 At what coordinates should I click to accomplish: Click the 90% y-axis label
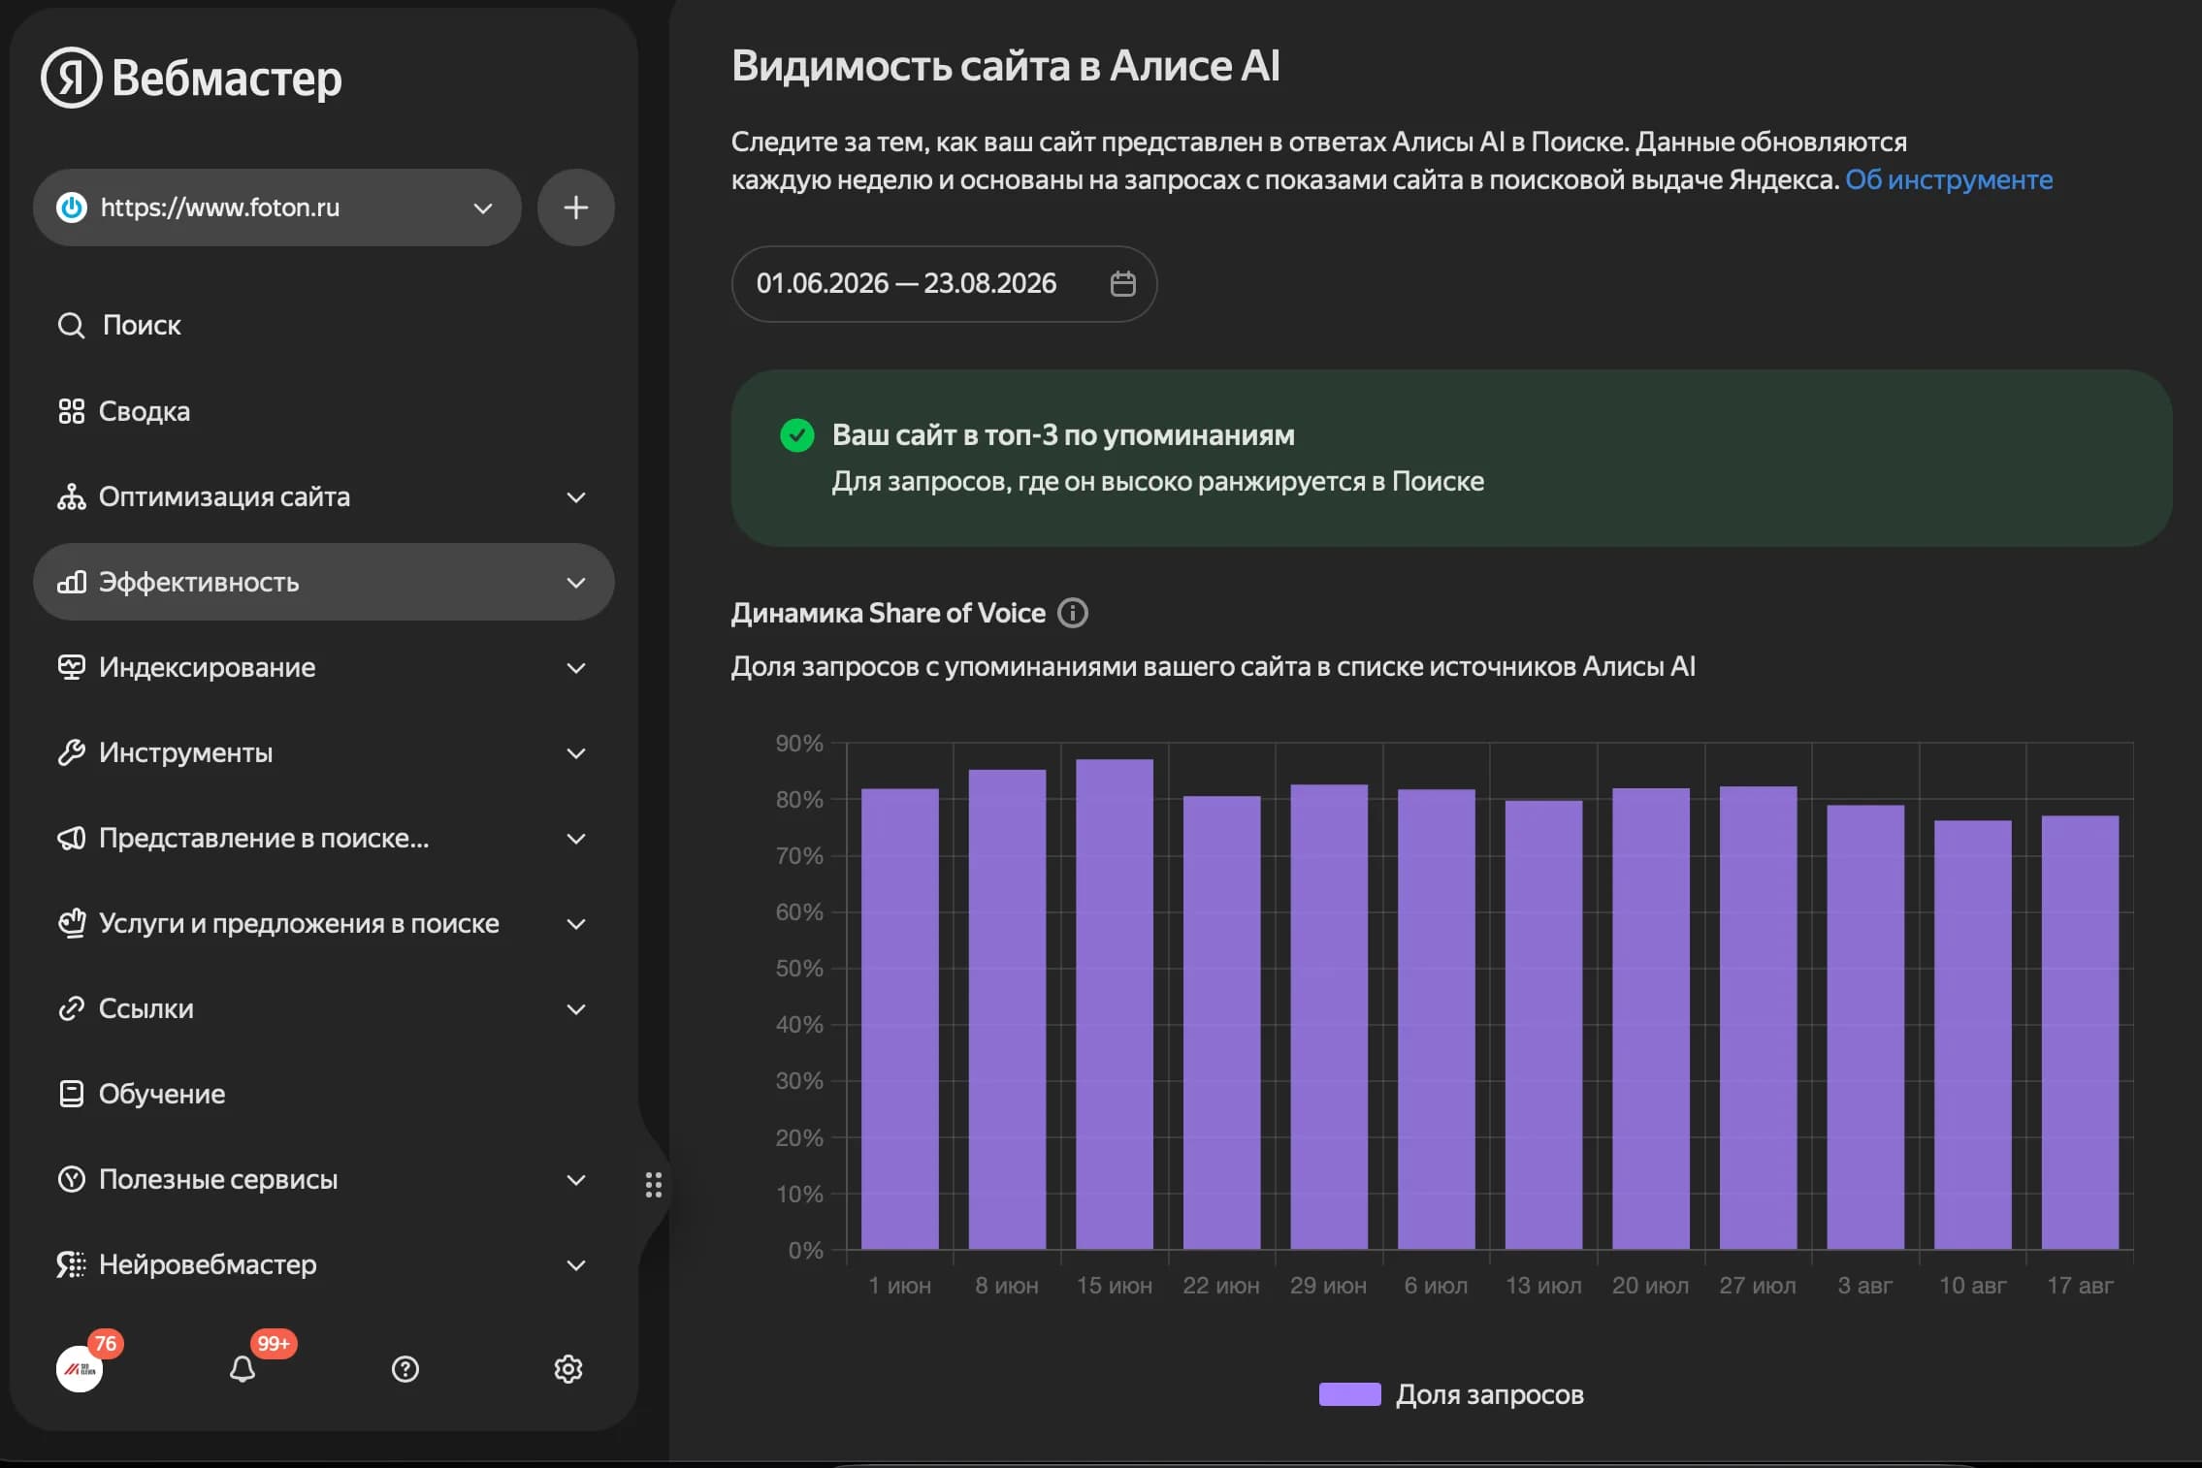click(x=799, y=744)
